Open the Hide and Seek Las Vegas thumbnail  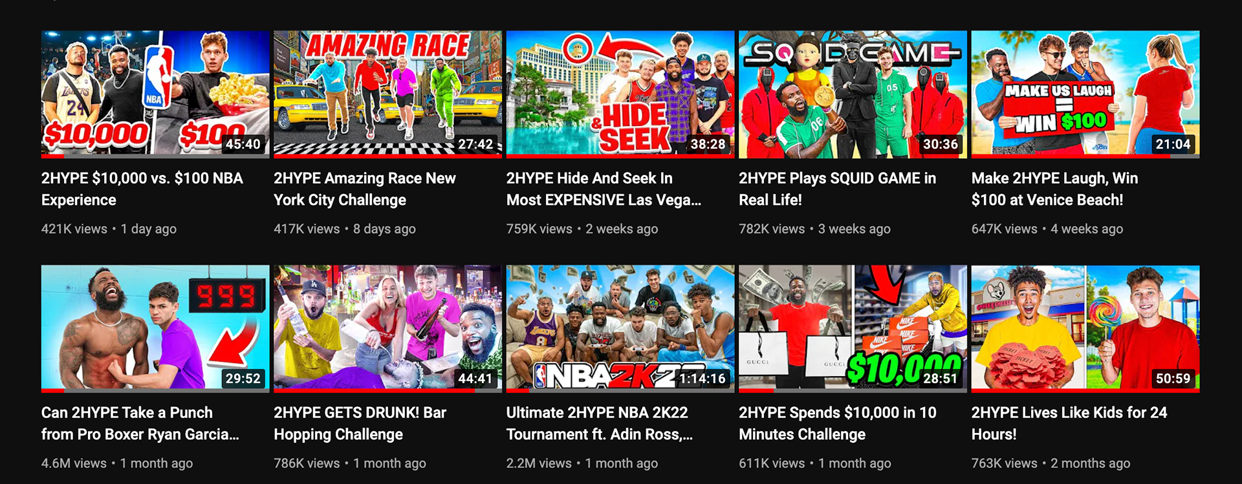[x=620, y=94]
